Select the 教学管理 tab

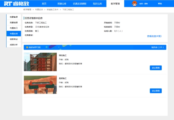(115, 3)
